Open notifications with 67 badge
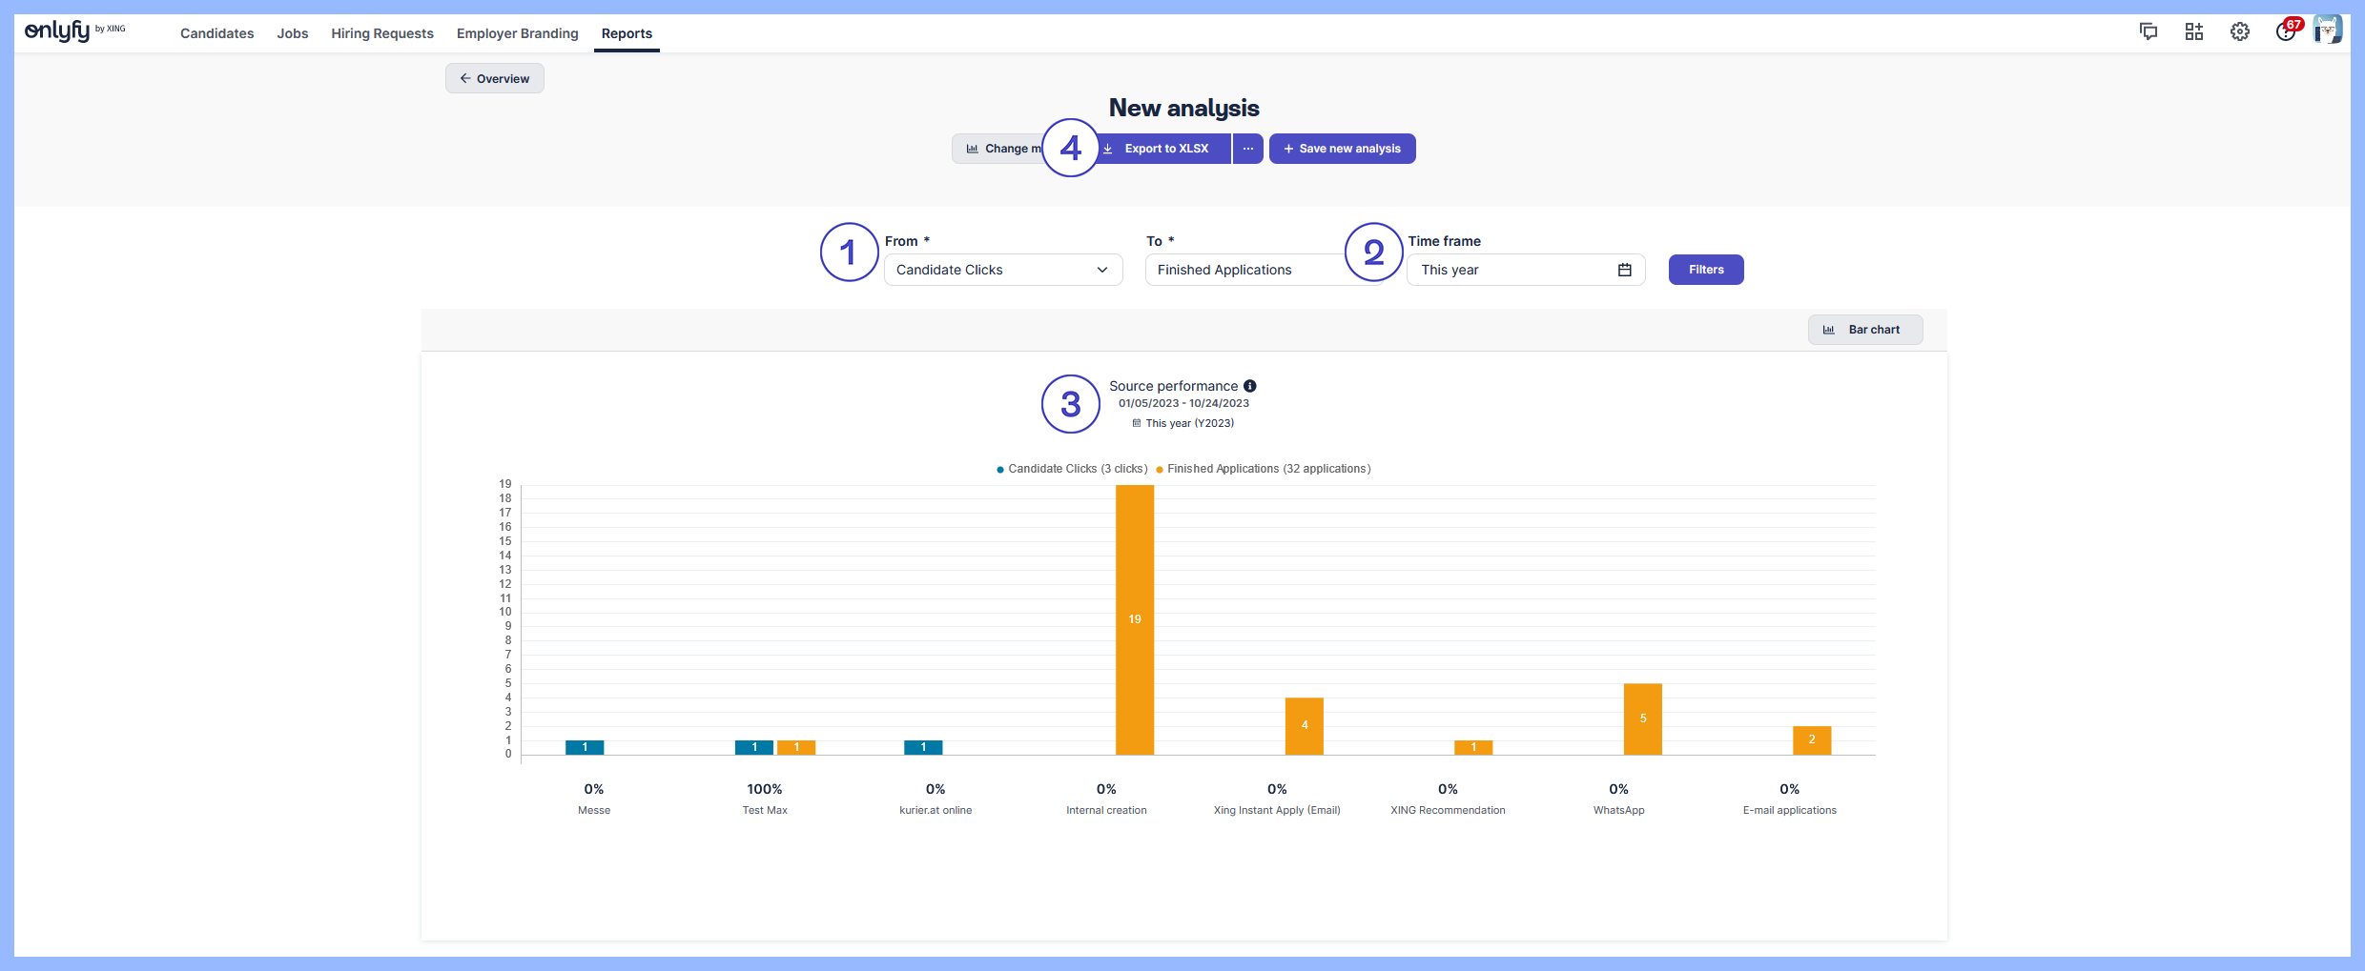 tap(2286, 31)
